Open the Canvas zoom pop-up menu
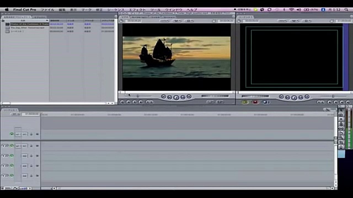Image resolution: width=353 pixels, height=198 pixels. (282, 21)
